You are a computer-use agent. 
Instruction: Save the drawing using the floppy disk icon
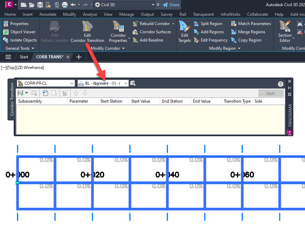[40, 5]
